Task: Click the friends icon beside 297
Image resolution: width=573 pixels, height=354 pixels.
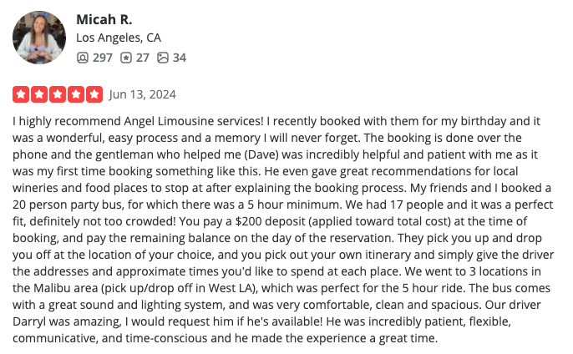Action: [82, 58]
